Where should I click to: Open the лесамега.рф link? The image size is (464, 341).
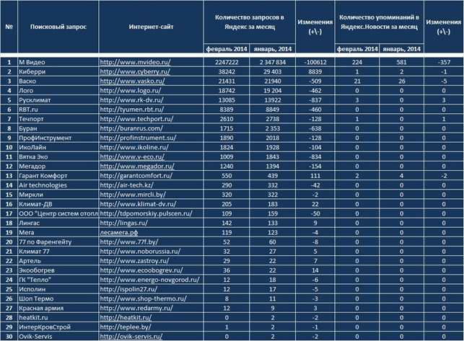tap(119, 232)
